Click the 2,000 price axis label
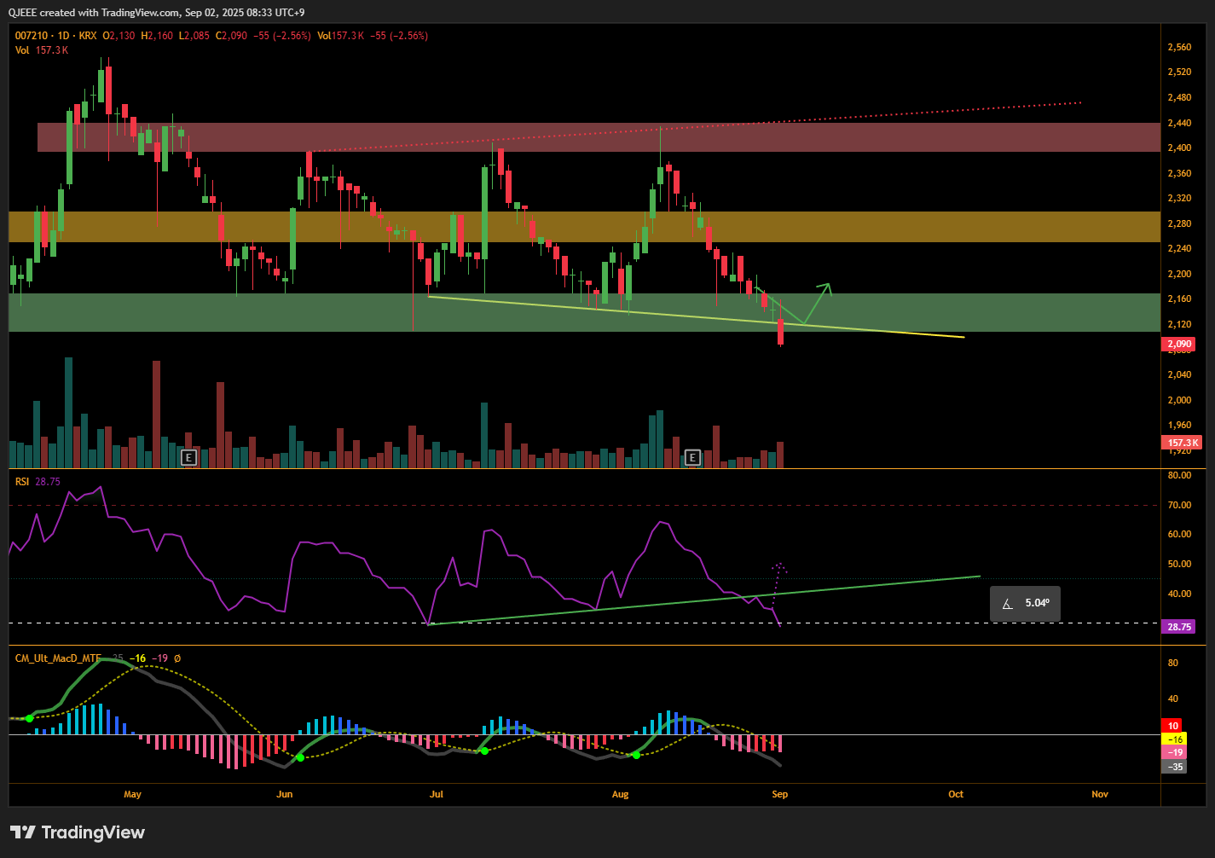The image size is (1215, 858). click(x=1179, y=400)
